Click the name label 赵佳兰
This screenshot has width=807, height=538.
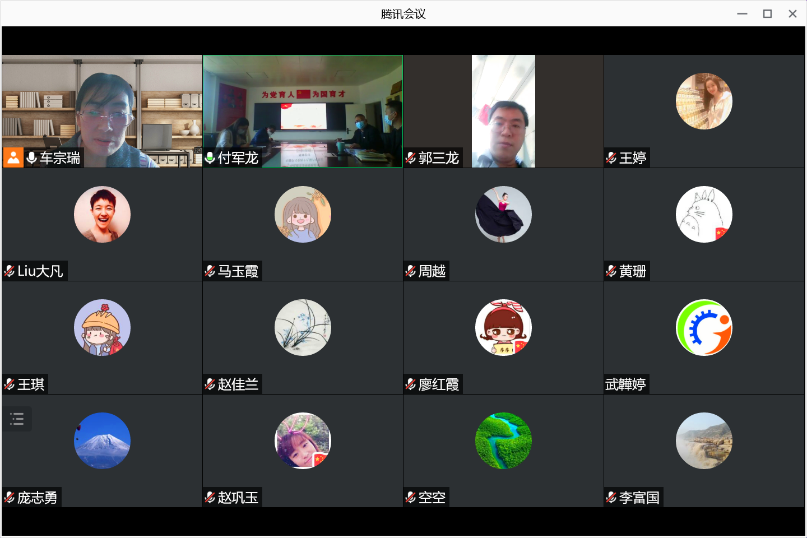coord(238,384)
